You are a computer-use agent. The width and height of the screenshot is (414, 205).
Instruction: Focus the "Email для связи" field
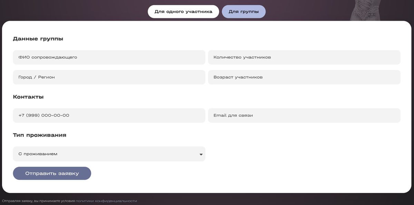[304, 115]
